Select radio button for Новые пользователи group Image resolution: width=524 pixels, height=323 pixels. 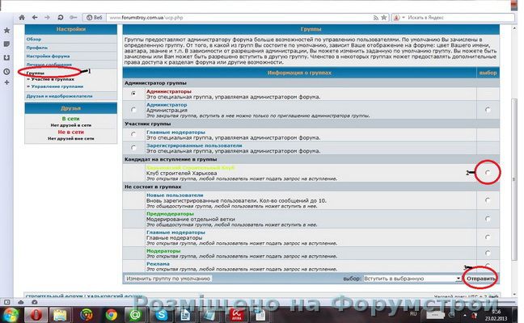(x=488, y=201)
